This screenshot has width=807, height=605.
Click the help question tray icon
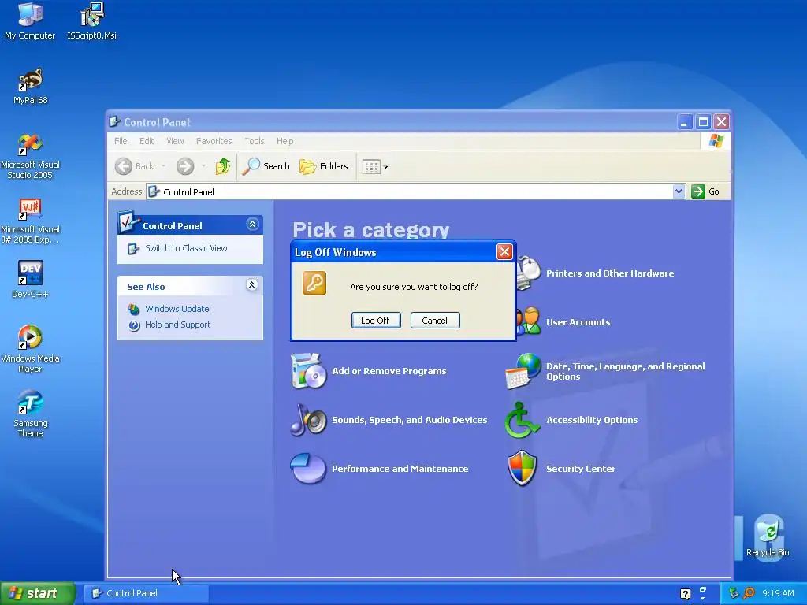tap(685, 594)
